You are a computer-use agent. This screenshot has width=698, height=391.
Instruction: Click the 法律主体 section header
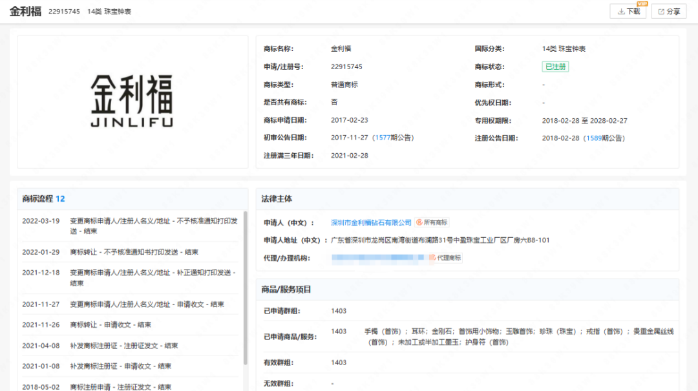pos(277,199)
